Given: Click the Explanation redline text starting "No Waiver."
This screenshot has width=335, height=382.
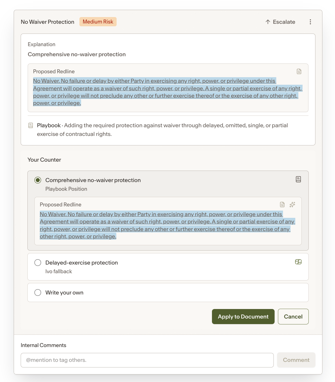Looking at the screenshot, I should [x=168, y=92].
